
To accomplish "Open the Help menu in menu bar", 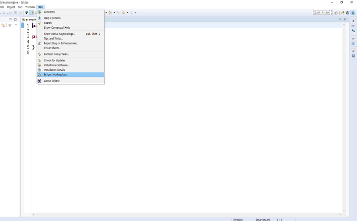I will point(41,7).
